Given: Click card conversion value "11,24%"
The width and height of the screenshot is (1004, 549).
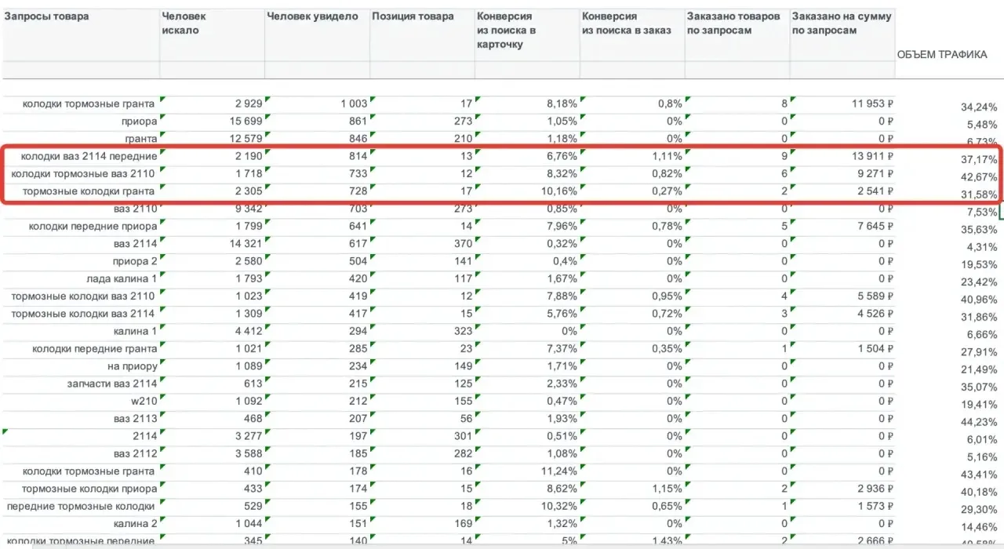Looking at the screenshot, I should pos(559,471).
